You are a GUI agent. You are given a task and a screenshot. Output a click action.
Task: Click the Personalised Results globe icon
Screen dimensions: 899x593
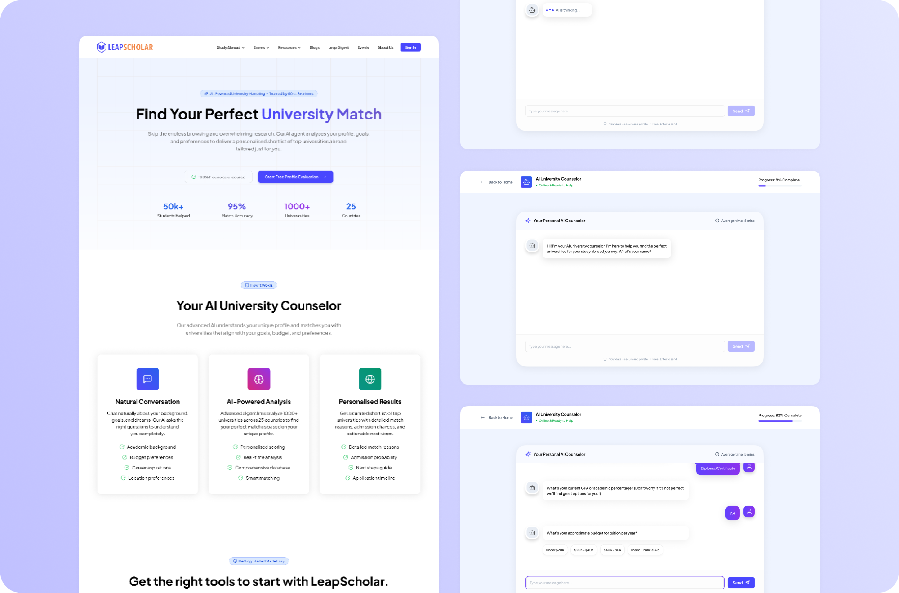pyautogui.click(x=370, y=379)
